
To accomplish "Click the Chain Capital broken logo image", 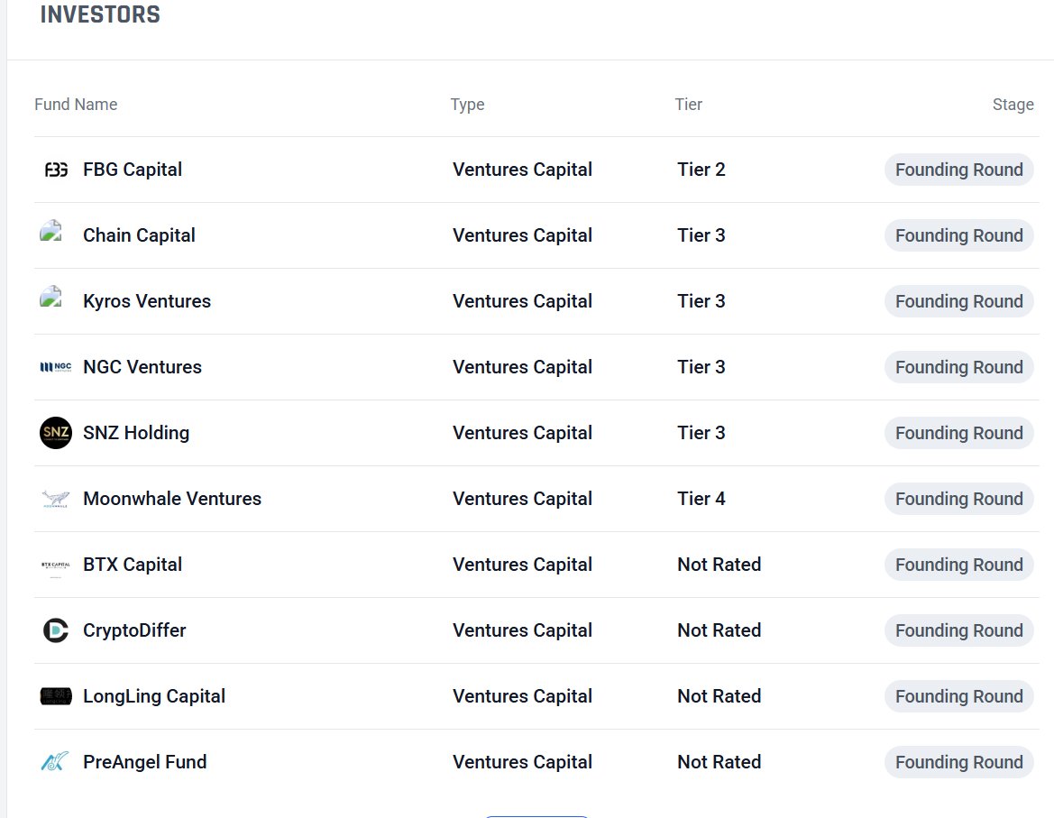I will pyautogui.click(x=51, y=233).
